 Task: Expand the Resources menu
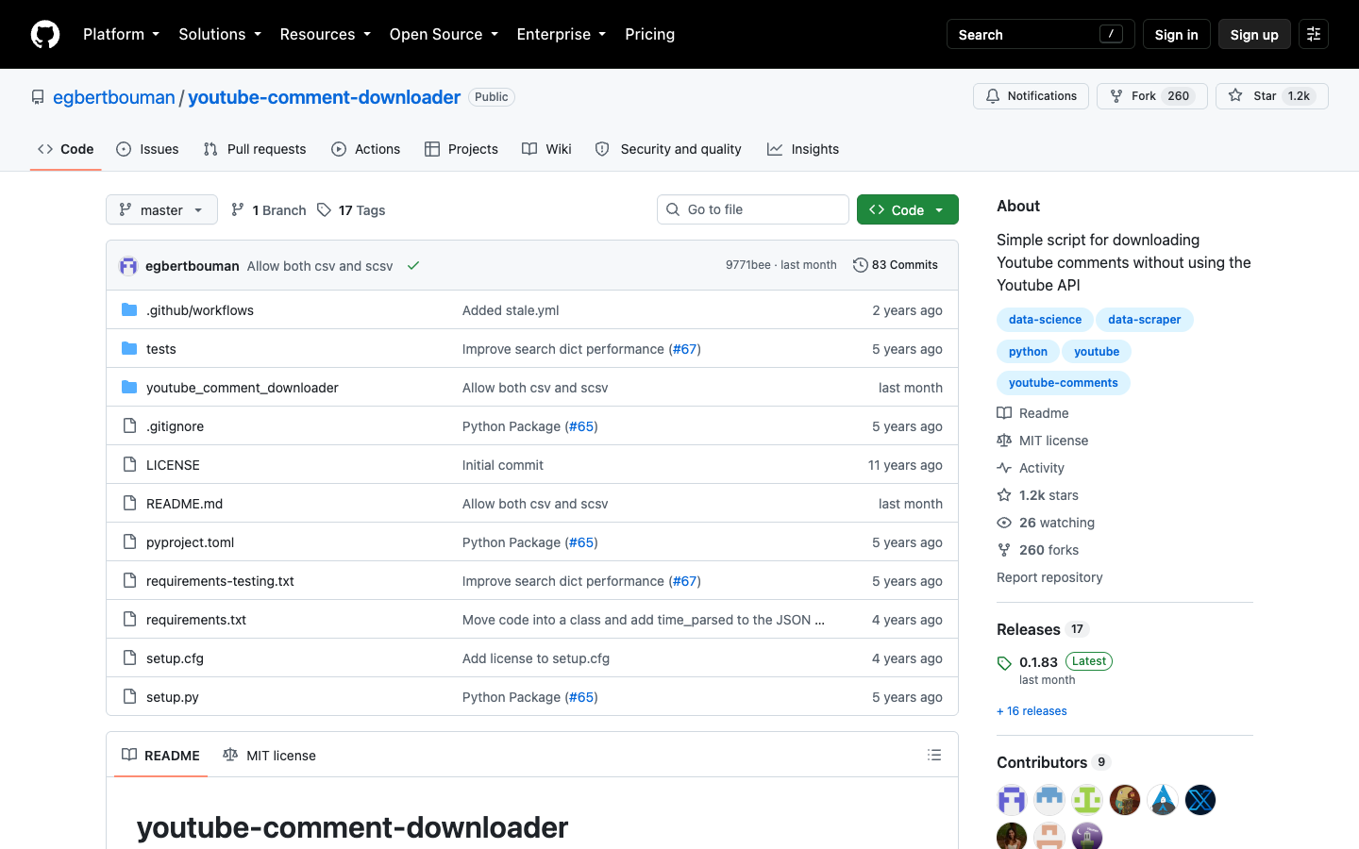point(325,34)
